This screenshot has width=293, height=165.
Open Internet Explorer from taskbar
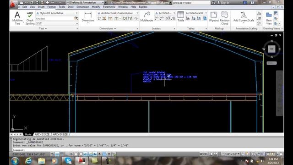coord(28,161)
